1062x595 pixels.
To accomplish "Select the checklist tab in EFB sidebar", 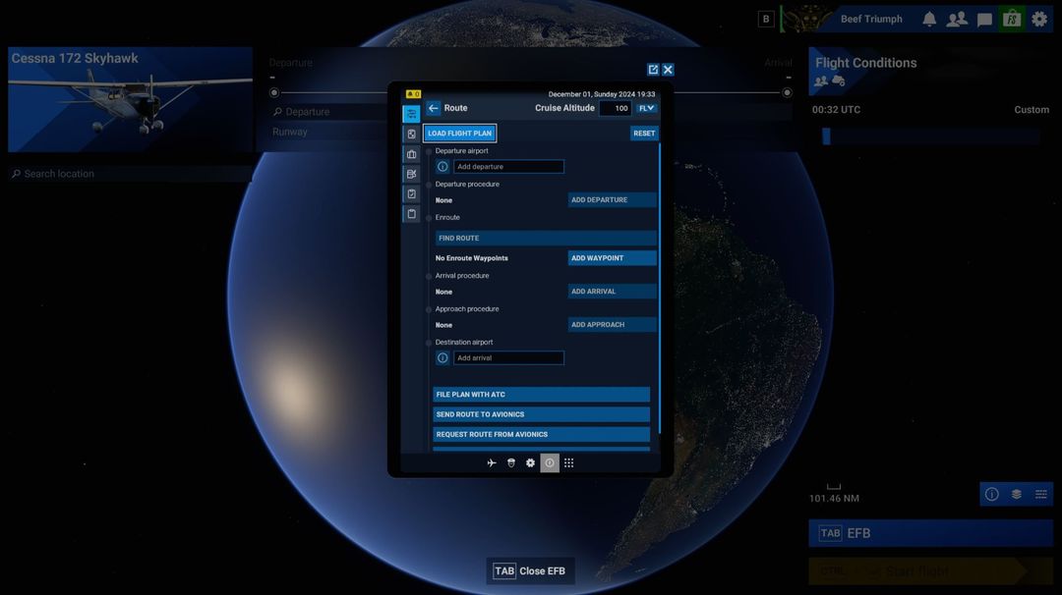I will coord(411,194).
